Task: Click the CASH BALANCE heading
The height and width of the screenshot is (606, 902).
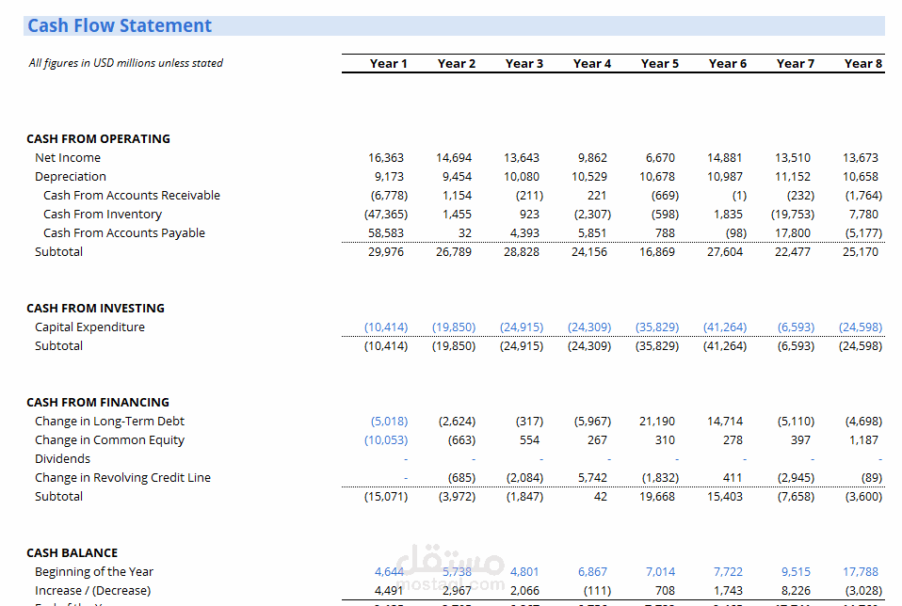Action: [72, 553]
